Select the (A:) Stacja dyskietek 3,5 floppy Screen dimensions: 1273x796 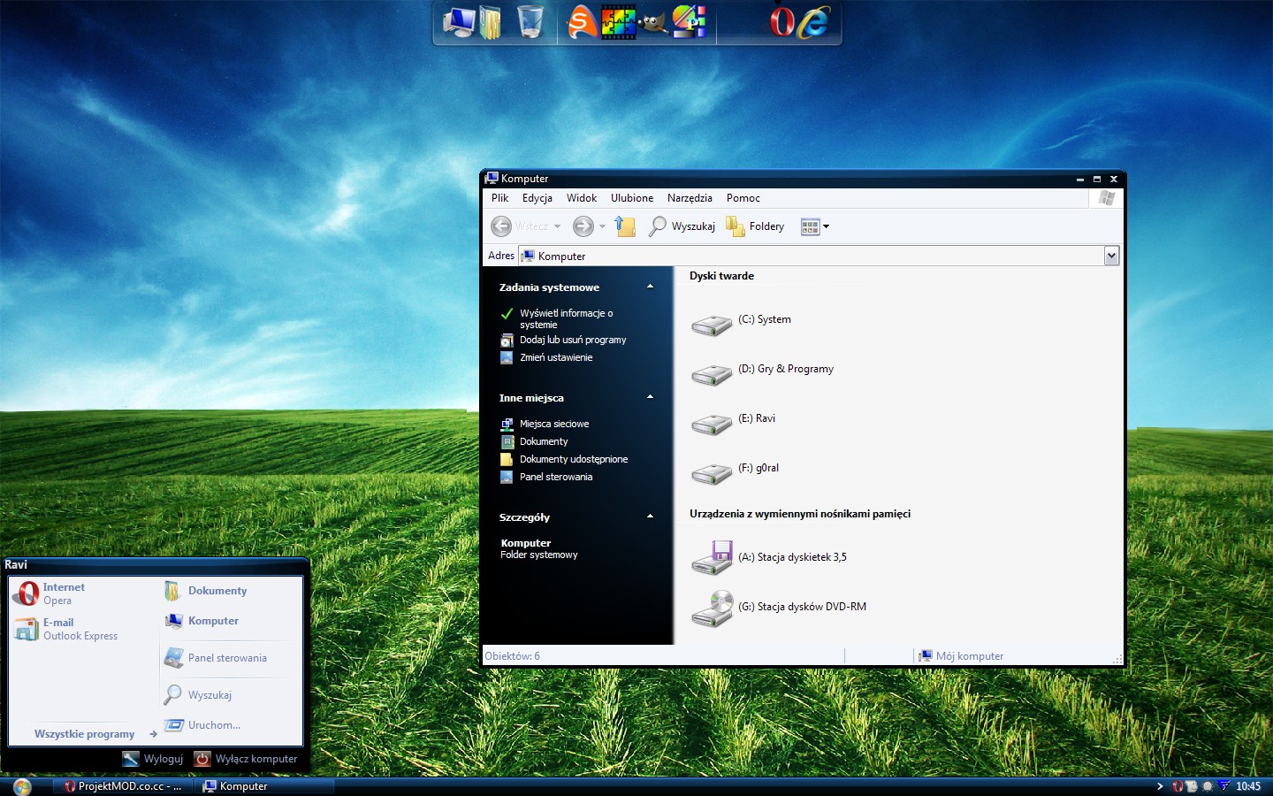pos(768,558)
